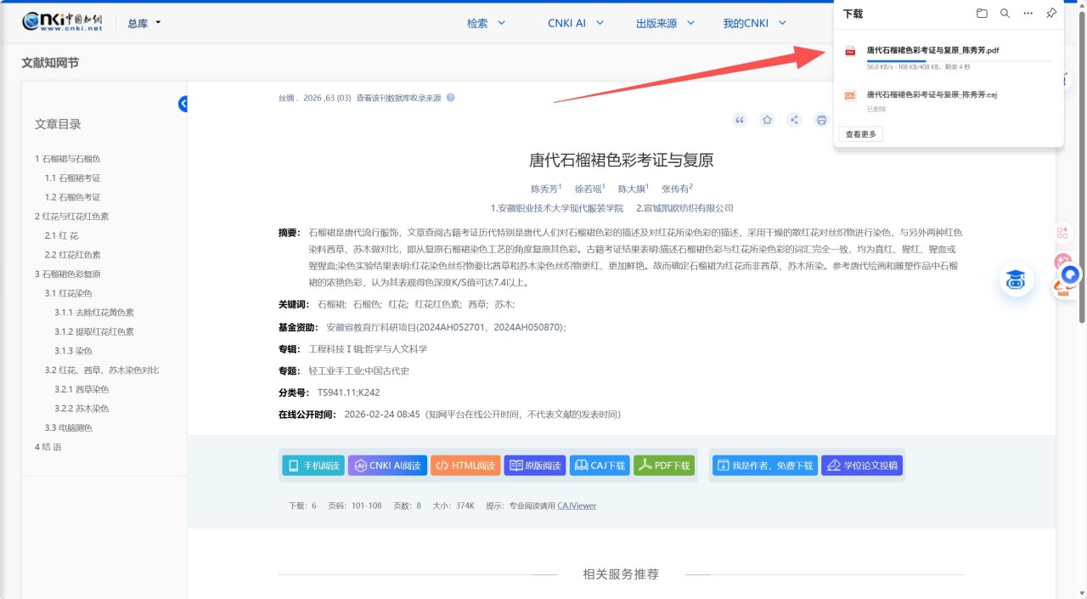Click the star favorite icon

[x=767, y=120]
